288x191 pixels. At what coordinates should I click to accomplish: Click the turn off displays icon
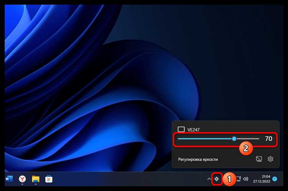click(259, 159)
